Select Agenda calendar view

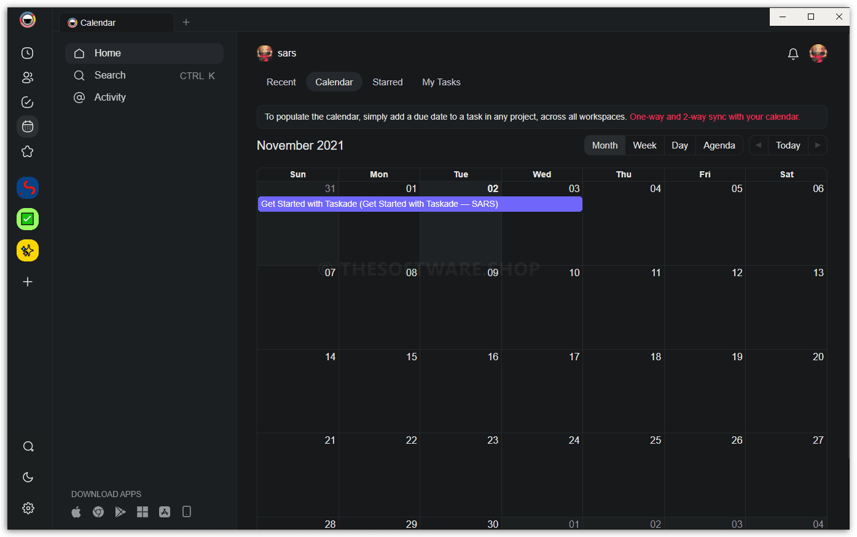click(719, 145)
